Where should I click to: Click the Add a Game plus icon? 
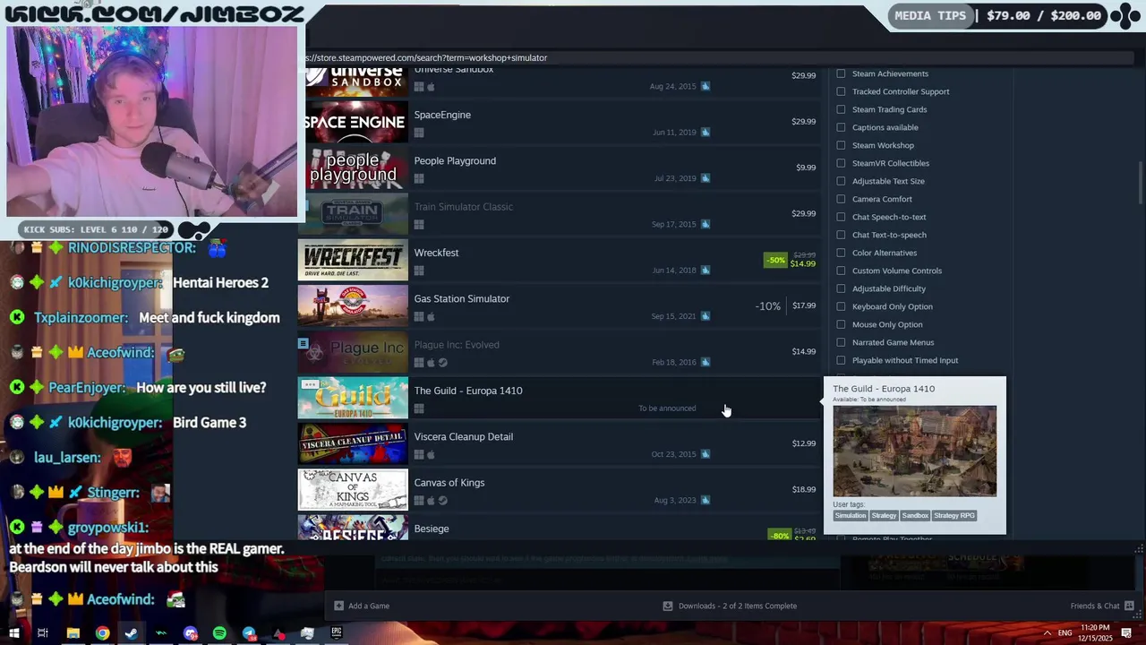point(338,606)
